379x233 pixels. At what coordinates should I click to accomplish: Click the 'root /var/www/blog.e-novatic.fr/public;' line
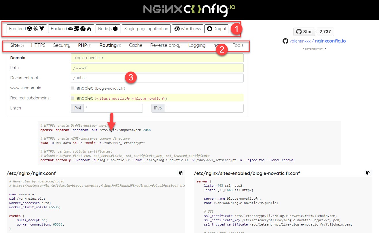pos(241,203)
